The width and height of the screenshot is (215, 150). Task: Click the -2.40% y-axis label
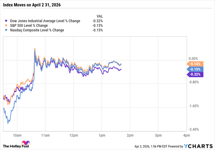(193, 129)
